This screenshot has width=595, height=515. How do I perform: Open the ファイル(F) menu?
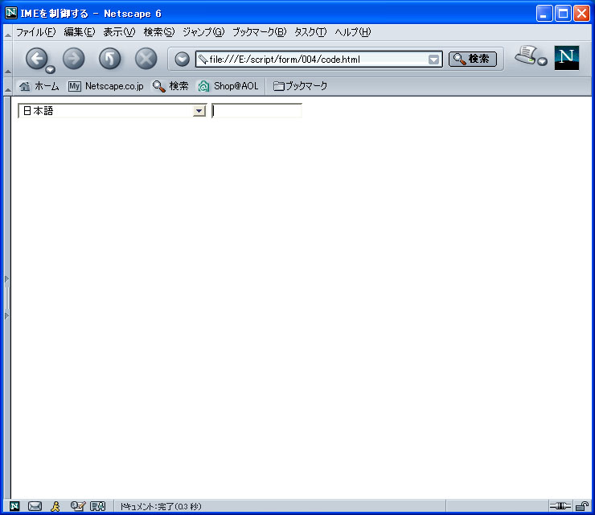pos(35,32)
